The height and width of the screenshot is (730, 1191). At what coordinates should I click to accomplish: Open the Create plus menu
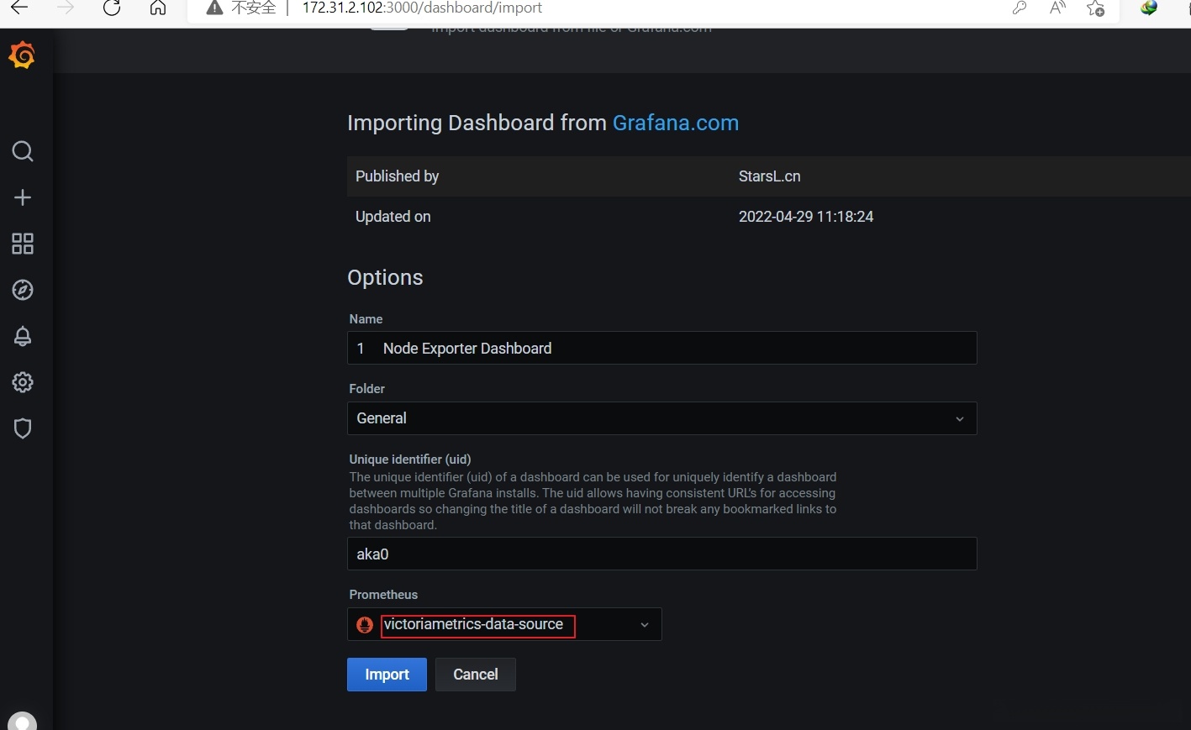23,197
